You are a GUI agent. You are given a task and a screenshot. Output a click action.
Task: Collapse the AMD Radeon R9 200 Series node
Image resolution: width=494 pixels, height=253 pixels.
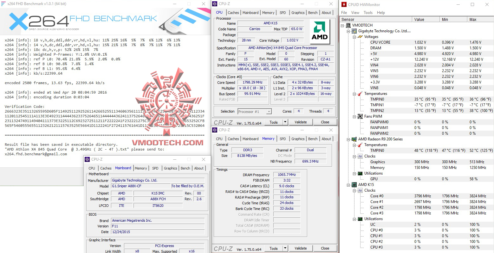coord(348,139)
